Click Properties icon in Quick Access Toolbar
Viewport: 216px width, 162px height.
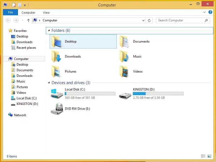pyautogui.click(x=14, y=5)
